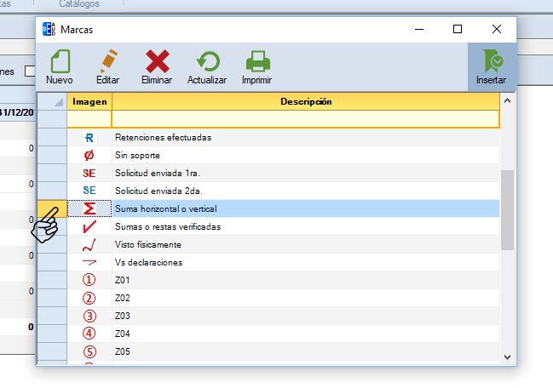The image size is (553, 388).
Task: Click the Editar pencil icon
Action: [108, 61]
